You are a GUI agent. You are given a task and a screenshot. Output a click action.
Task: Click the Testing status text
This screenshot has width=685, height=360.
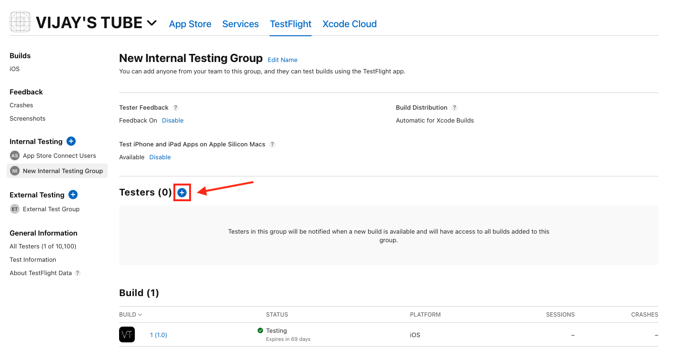click(x=276, y=330)
